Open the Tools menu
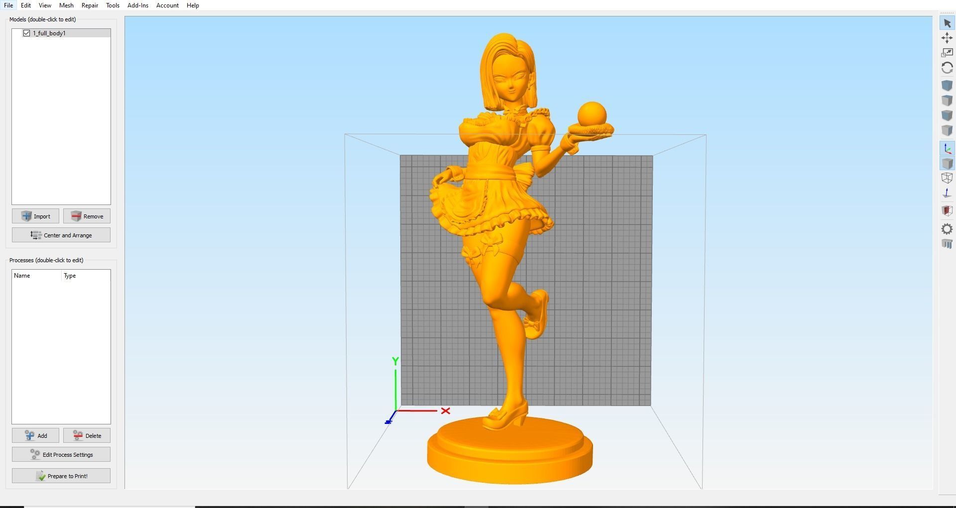This screenshot has height=508, width=956. [113, 5]
